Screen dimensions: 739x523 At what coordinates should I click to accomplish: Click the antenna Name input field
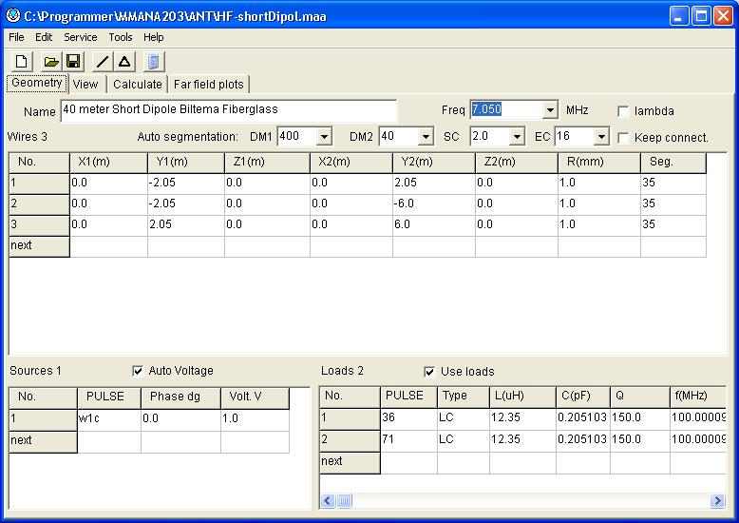[229, 110]
